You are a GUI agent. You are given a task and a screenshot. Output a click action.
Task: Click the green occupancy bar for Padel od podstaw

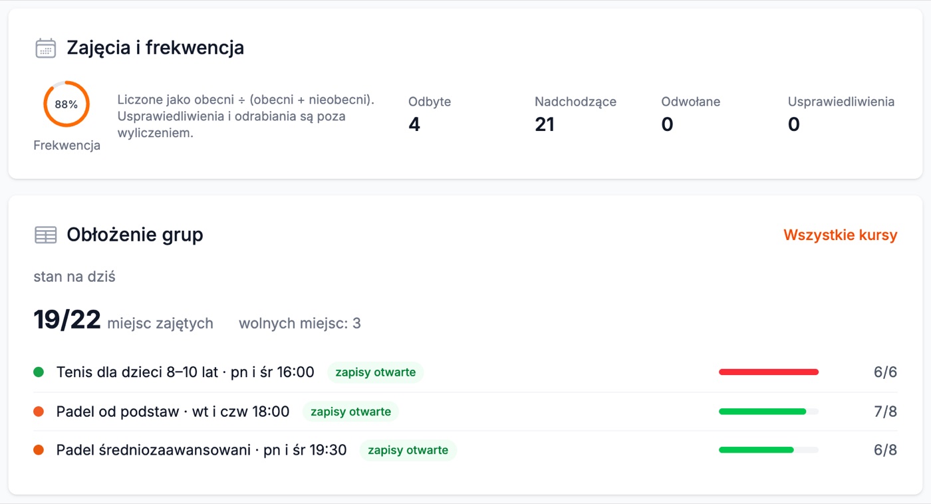[769, 412]
